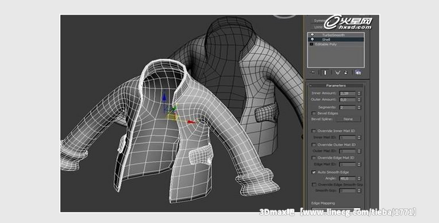Image resolution: width=439 pixels, height=223 pixels.
Task: Click the Smooth Grp value field
Action: [x=348, y=191]
